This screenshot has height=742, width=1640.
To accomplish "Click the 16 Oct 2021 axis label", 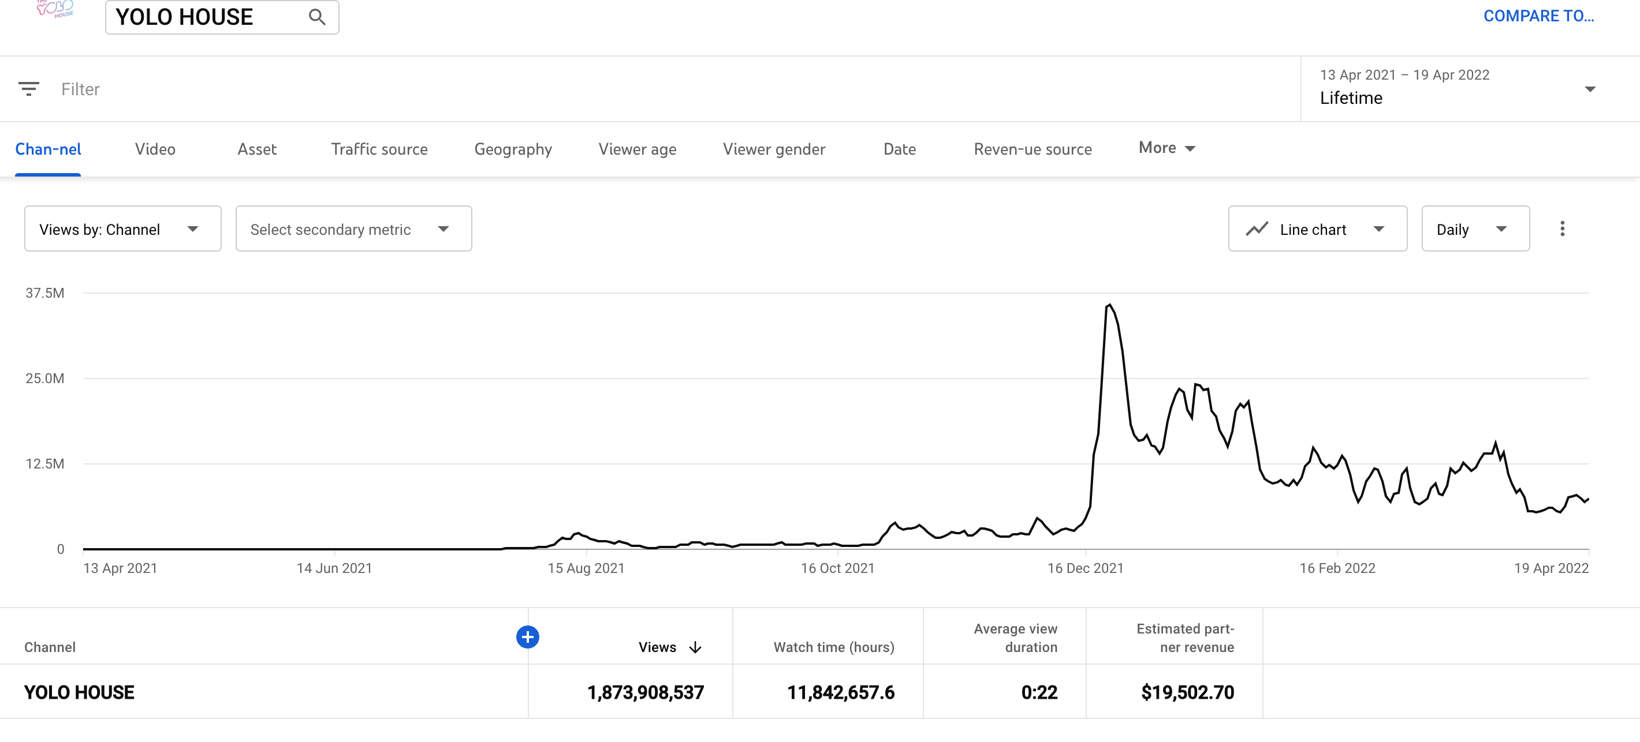I will coord(837,568).
